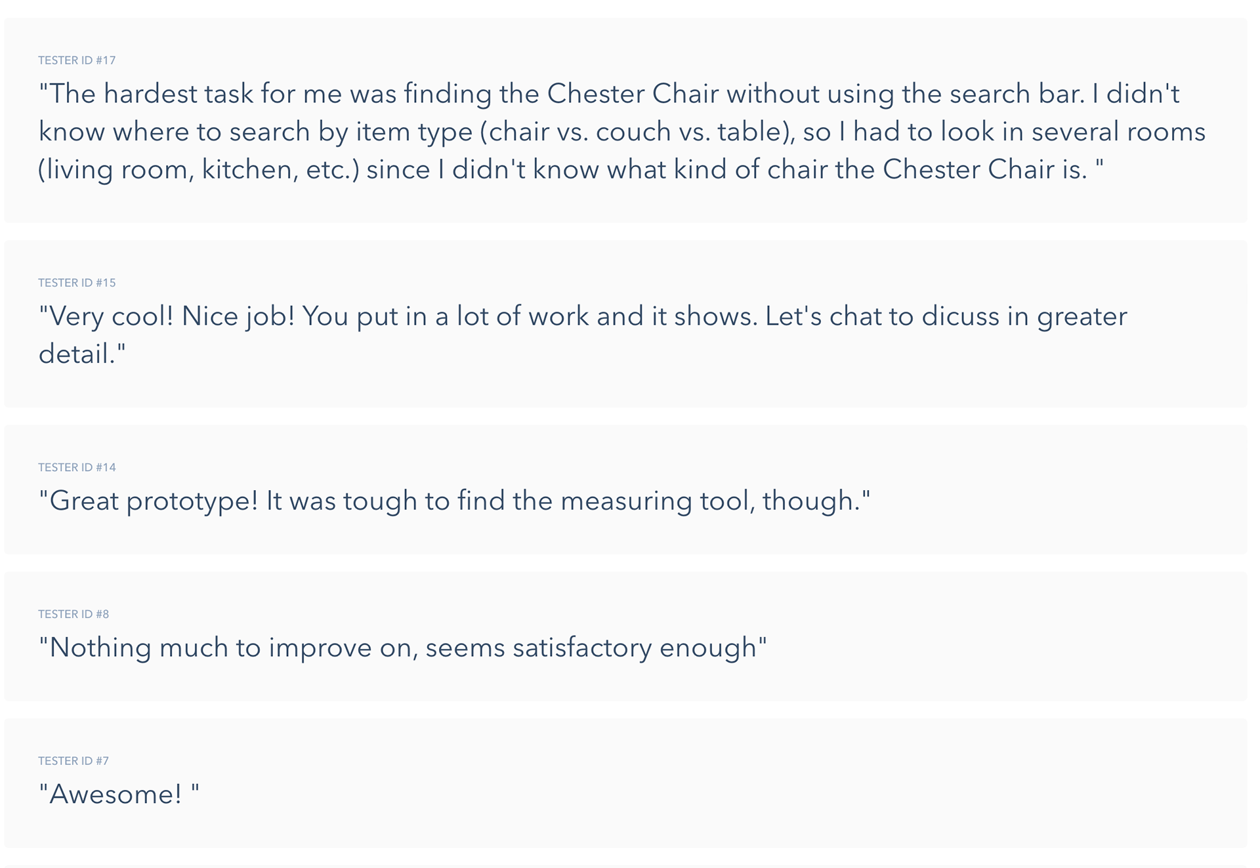Click the misspelled word 'dicuss' in tester #15 quote
This screenshot has height=868, width=1260.
(x=960, y=316)
